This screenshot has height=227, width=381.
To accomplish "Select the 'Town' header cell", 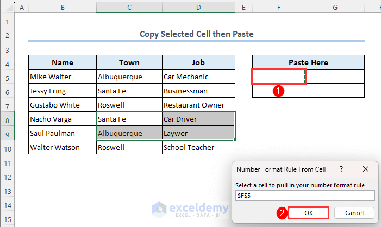I will (x=129, y=62).
